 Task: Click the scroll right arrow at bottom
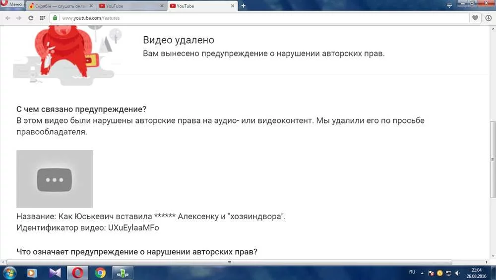click(x=487, y=262)
